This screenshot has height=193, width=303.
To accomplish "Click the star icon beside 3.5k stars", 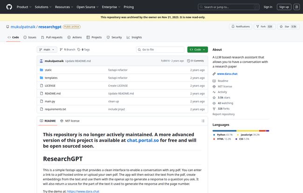I will pos(214,97).
